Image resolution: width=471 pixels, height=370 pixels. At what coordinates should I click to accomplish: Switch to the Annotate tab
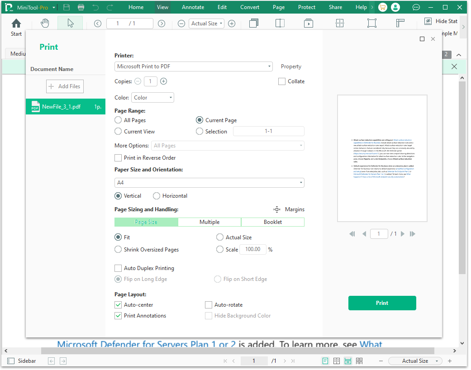tap(193, 7)
